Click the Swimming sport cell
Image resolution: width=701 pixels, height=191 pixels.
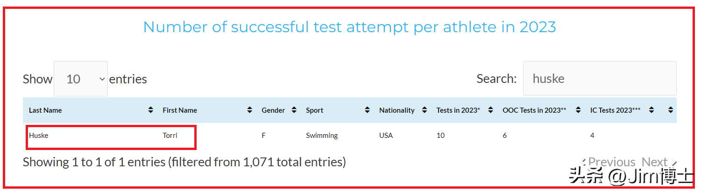pos(322,136)
